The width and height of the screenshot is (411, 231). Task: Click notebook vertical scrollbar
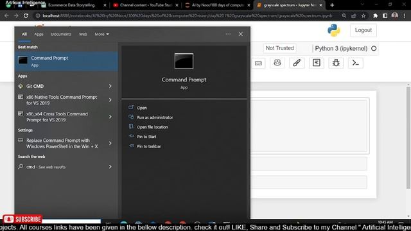[x=408, y=137]
